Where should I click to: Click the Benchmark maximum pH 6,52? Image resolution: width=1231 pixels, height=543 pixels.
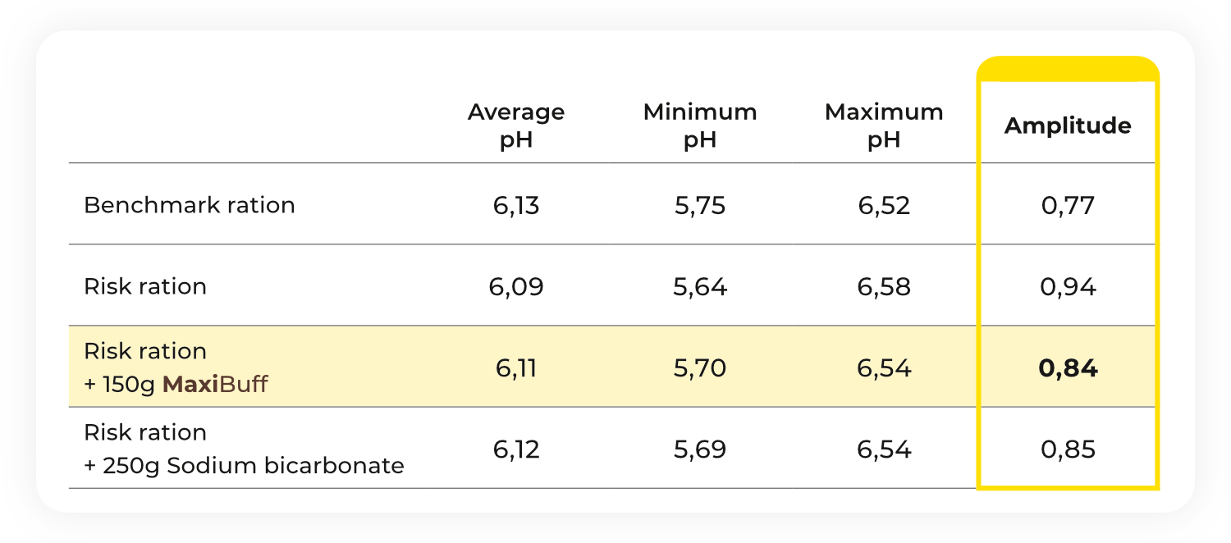pos(884,205)
